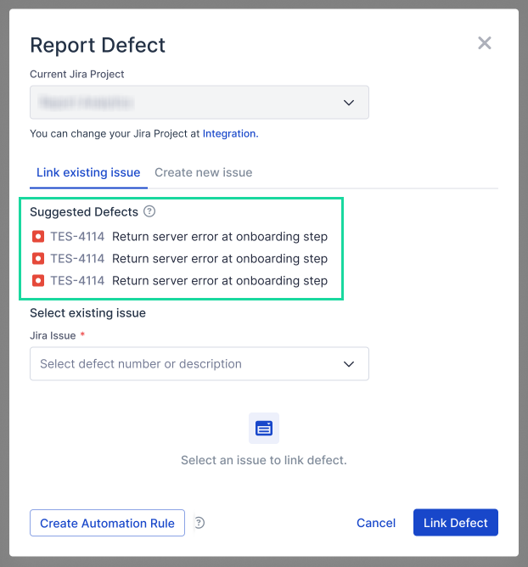Select second TES-4114 suggested defect key
Viewport: 528px width, 567px height.
77,259
